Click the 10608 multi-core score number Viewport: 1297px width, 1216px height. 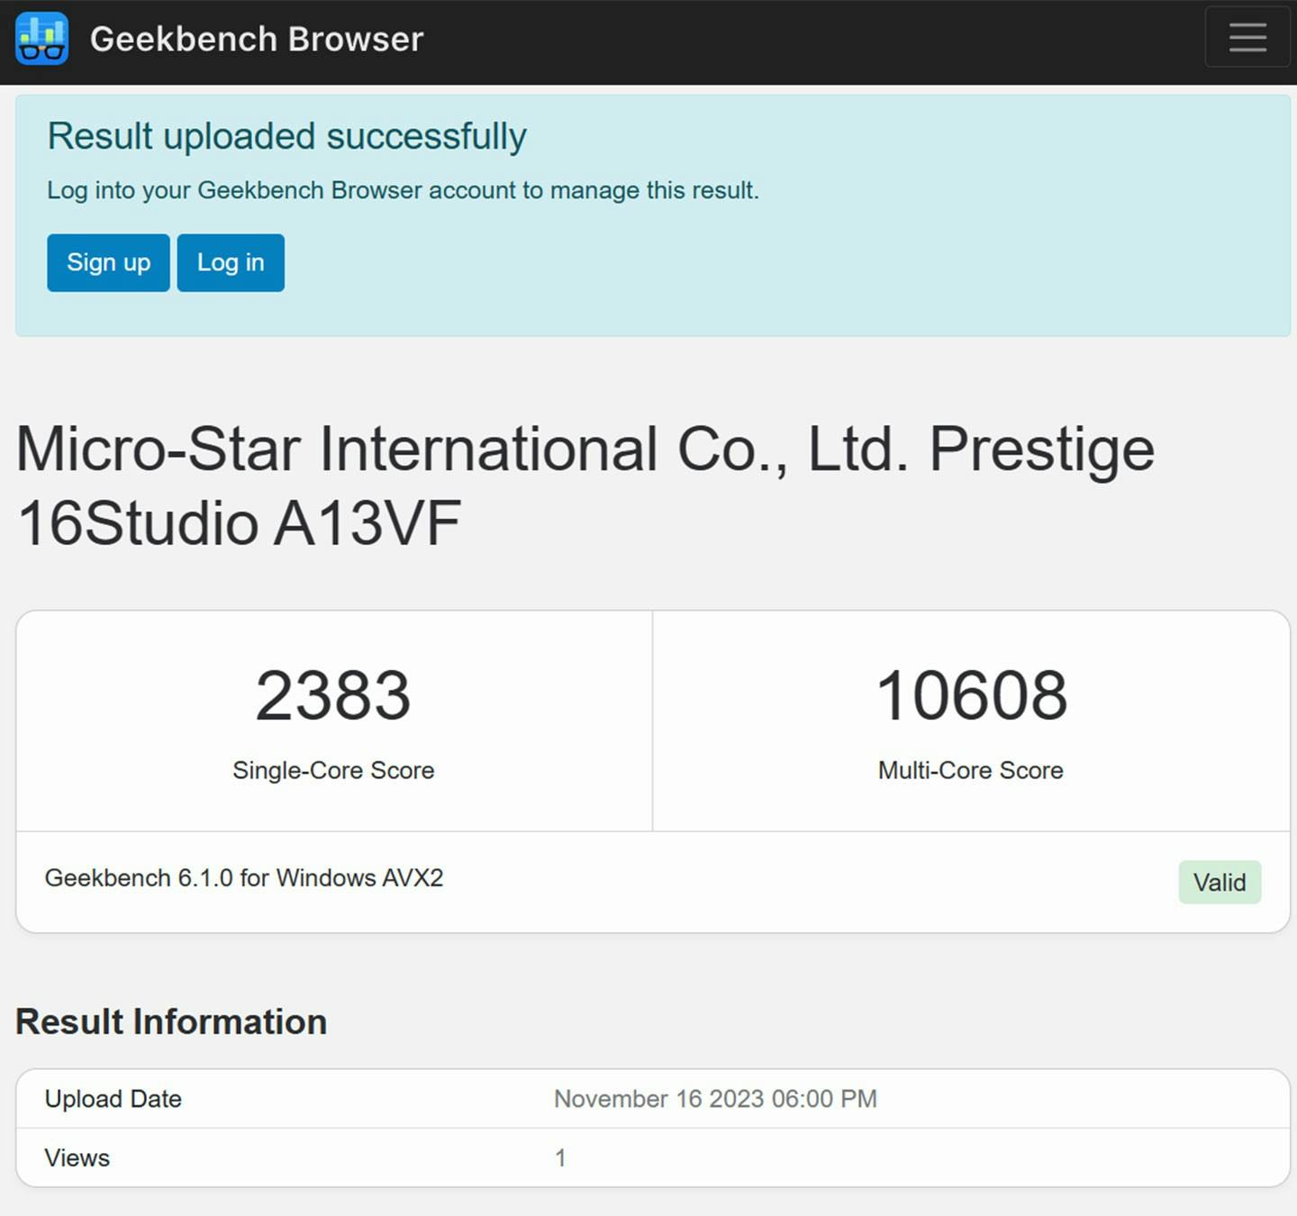[971, 696]
